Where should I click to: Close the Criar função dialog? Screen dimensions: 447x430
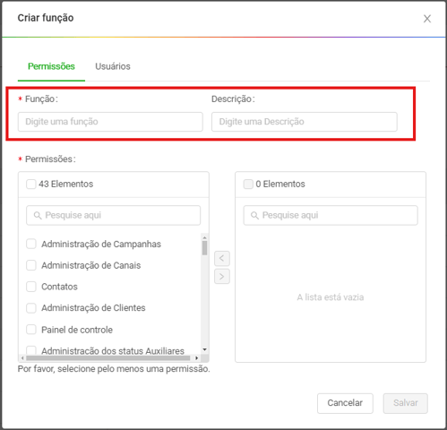click(427, 19)
